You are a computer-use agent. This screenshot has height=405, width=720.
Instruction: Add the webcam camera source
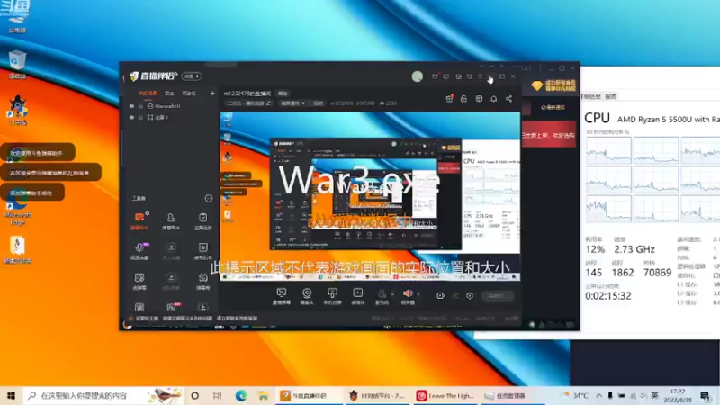[307, 296]
